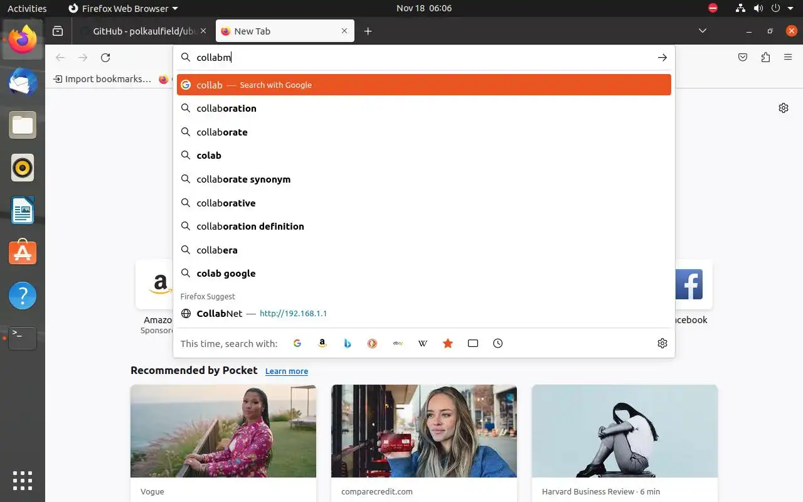Viewport: 803px width, 502px height.
Task: Open Firefox Web Browser app menu
Action: pyautogui.click(x=123, y=8)
